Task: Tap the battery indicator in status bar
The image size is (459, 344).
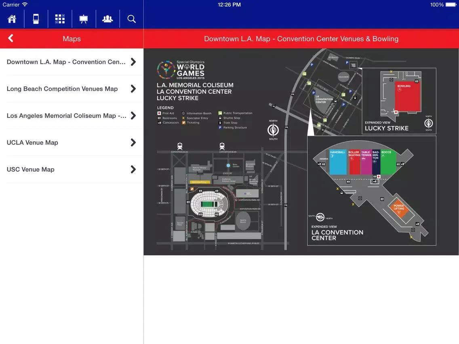Action: click(451, 5)
